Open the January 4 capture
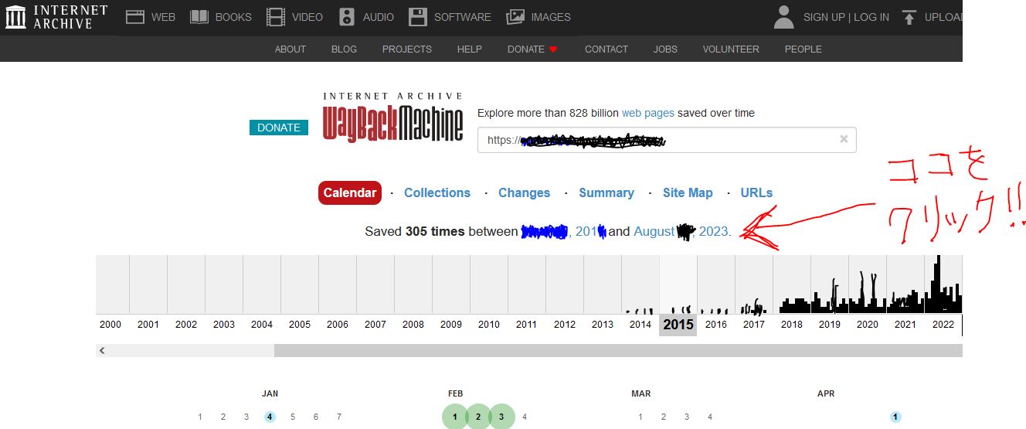The image size is (1026, 429). (x=270, y=417)
